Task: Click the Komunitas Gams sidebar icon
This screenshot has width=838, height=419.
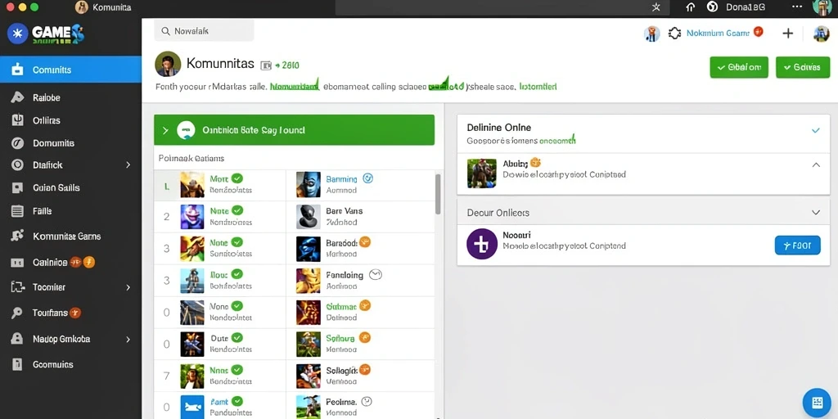Action: point(17,236)
